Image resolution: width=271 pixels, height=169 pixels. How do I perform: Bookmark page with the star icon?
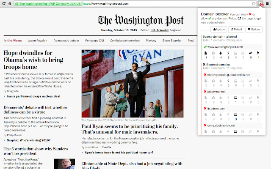pyautogui.click(x=254, y=3)
